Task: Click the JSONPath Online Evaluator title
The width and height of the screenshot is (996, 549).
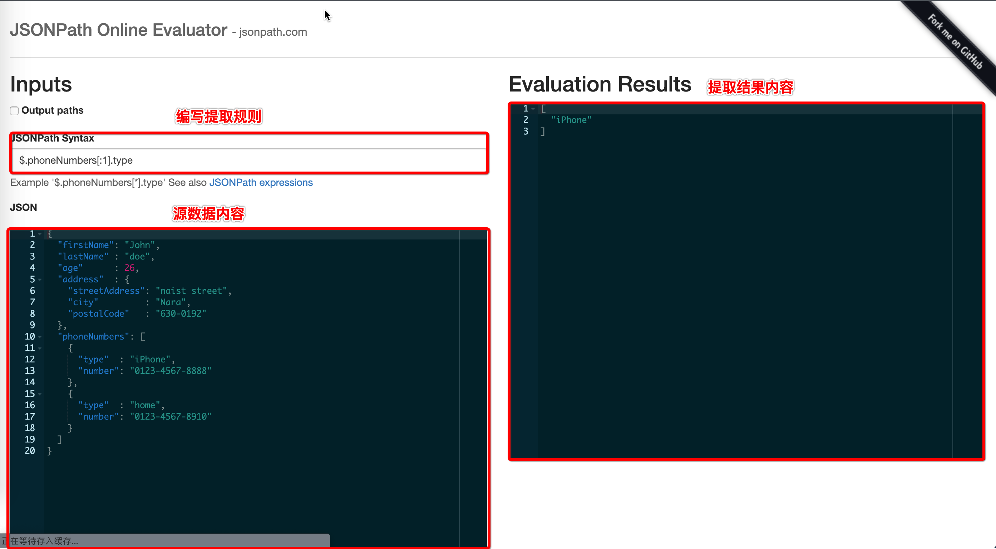Action: click(x=119, y=30)
